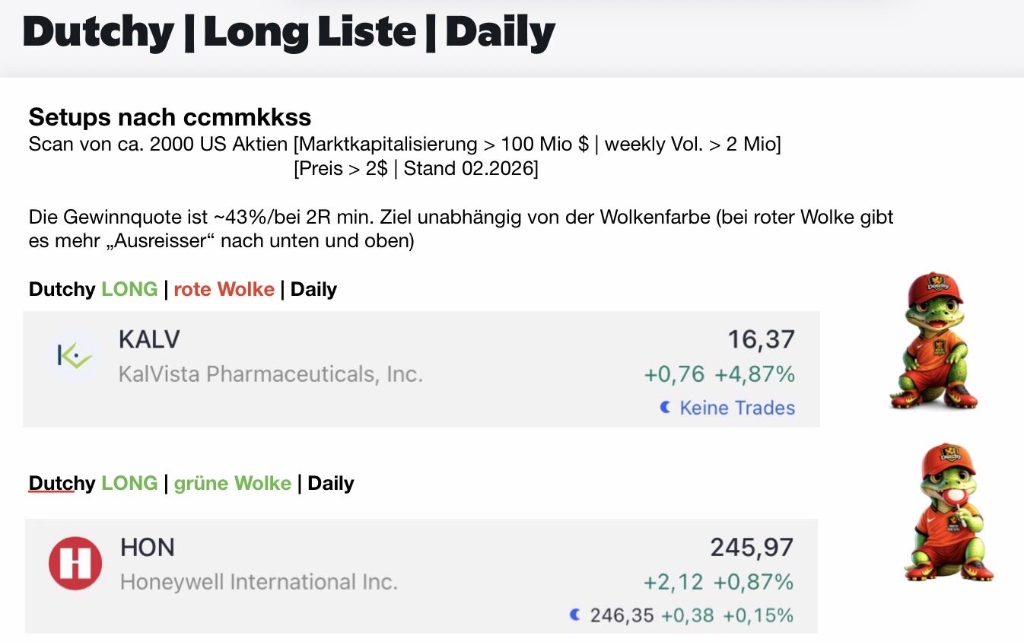This screenshot has width=1024, height=642.
Task: Click the Keine Trades label
Action: [x=736, y=408]
